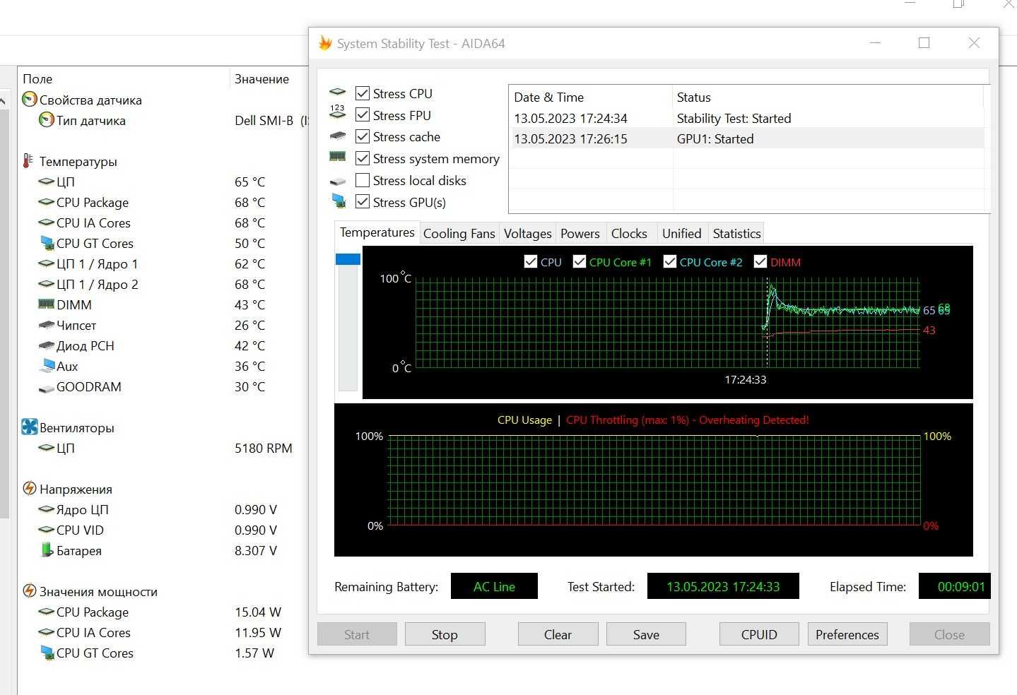Save the test results
Screen dimensions: 1017x695
coord(646,634)
